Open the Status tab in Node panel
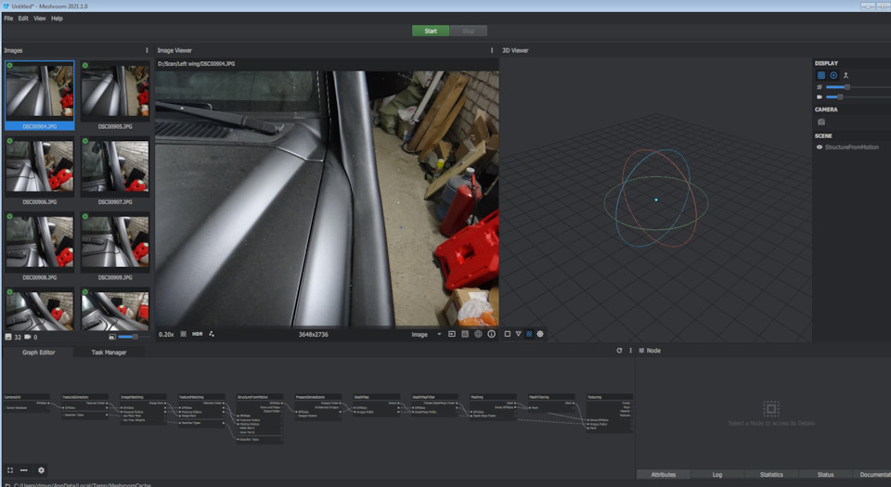This screenshot has width=891, height=487. tap(825, 475)
